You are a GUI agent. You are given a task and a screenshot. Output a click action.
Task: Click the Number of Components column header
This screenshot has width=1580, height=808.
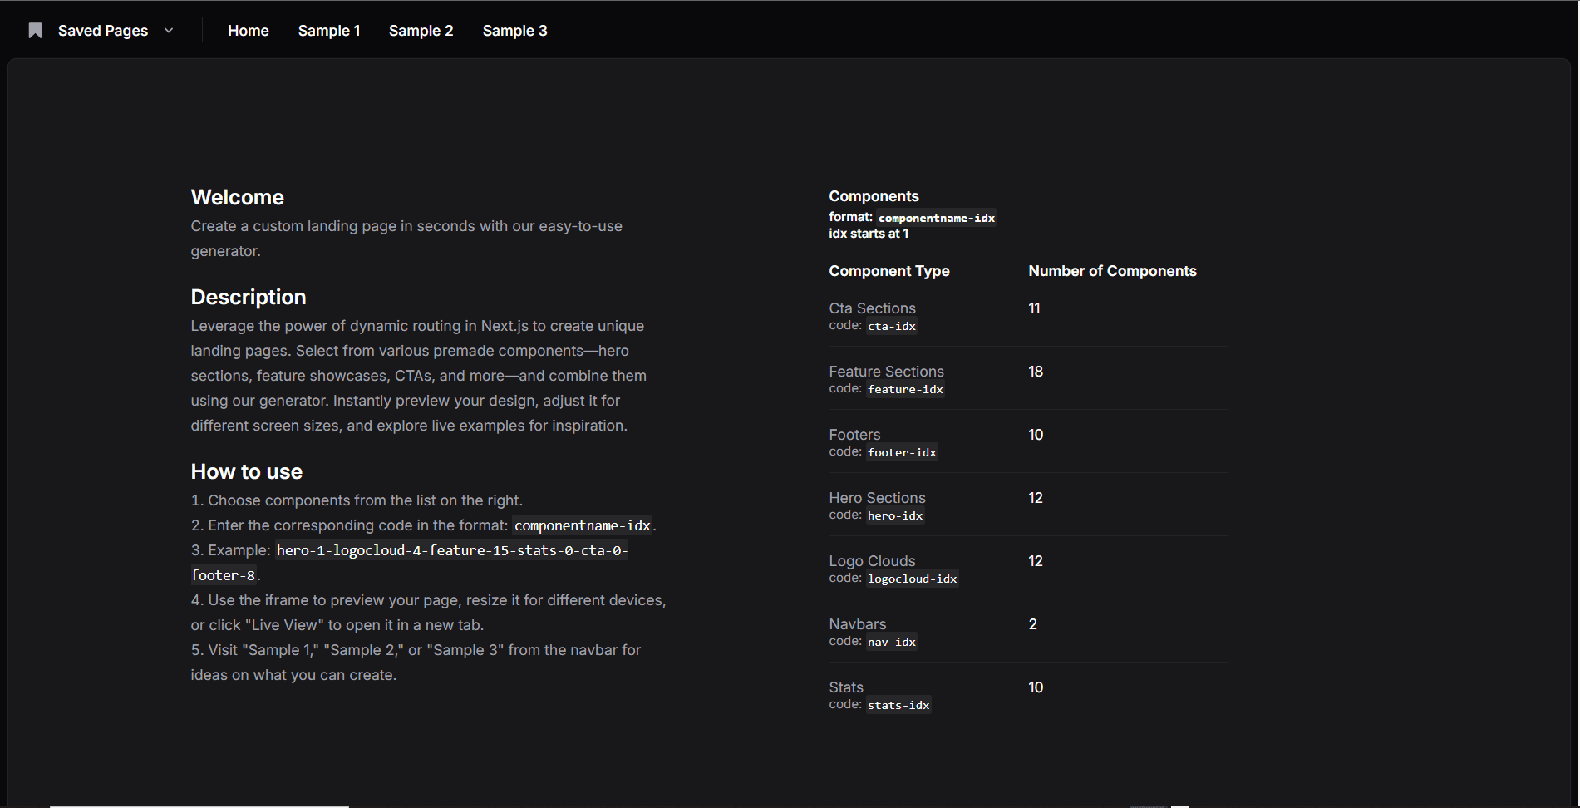tap(1112, 271)
